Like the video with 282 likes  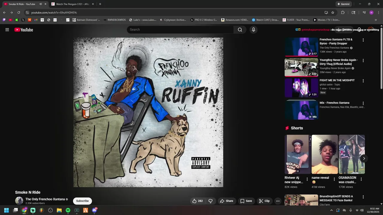197,201
